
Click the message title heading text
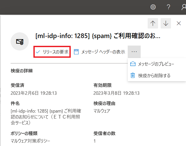(98, 36)
